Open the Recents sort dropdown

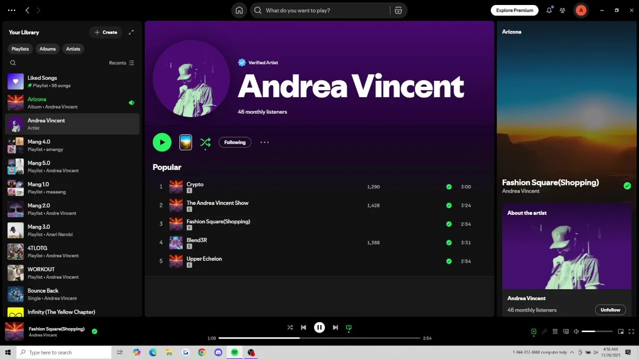(x=121, y=63)
